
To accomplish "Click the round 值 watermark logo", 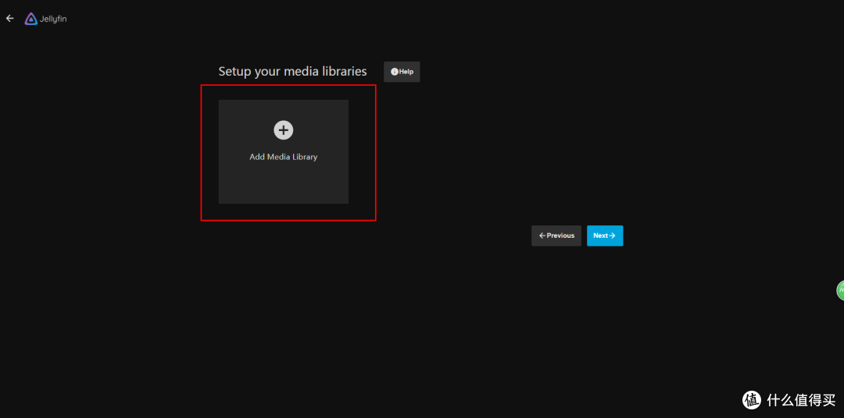I will 751,399.
